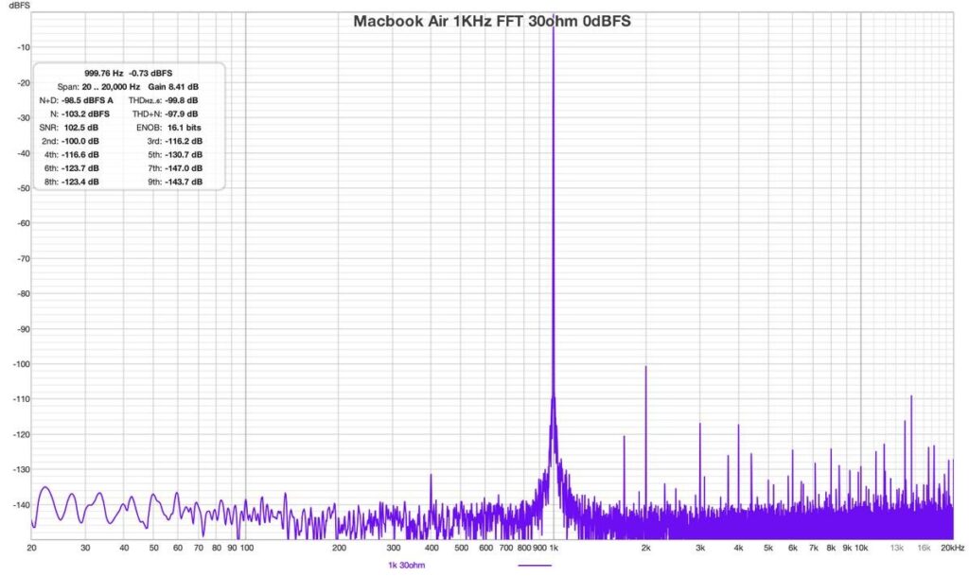Click the 9th harmonic "-143.7 dB" value
The width and height of the screenshot is (969, 577).
point(184,182)
